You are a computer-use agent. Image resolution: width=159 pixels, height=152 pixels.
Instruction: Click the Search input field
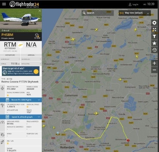coord(97,13)
